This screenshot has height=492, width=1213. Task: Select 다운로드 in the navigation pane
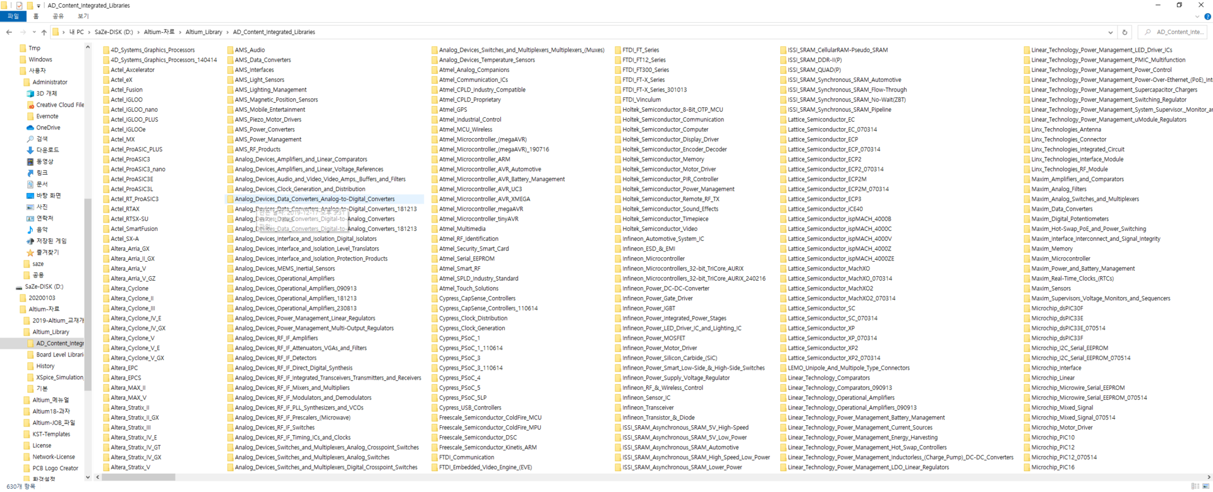pyautogui.click(x=47, y=150)
